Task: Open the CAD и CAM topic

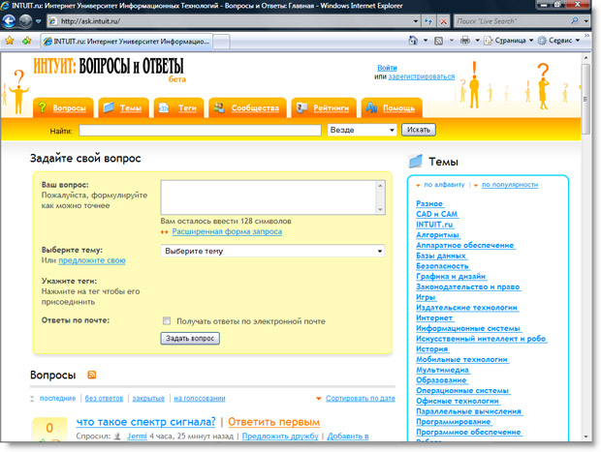Action: click(437, 214)
